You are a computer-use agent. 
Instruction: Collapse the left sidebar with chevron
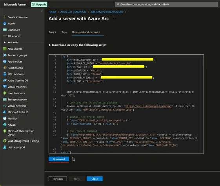pyautogui.click(x=42, y=11)
